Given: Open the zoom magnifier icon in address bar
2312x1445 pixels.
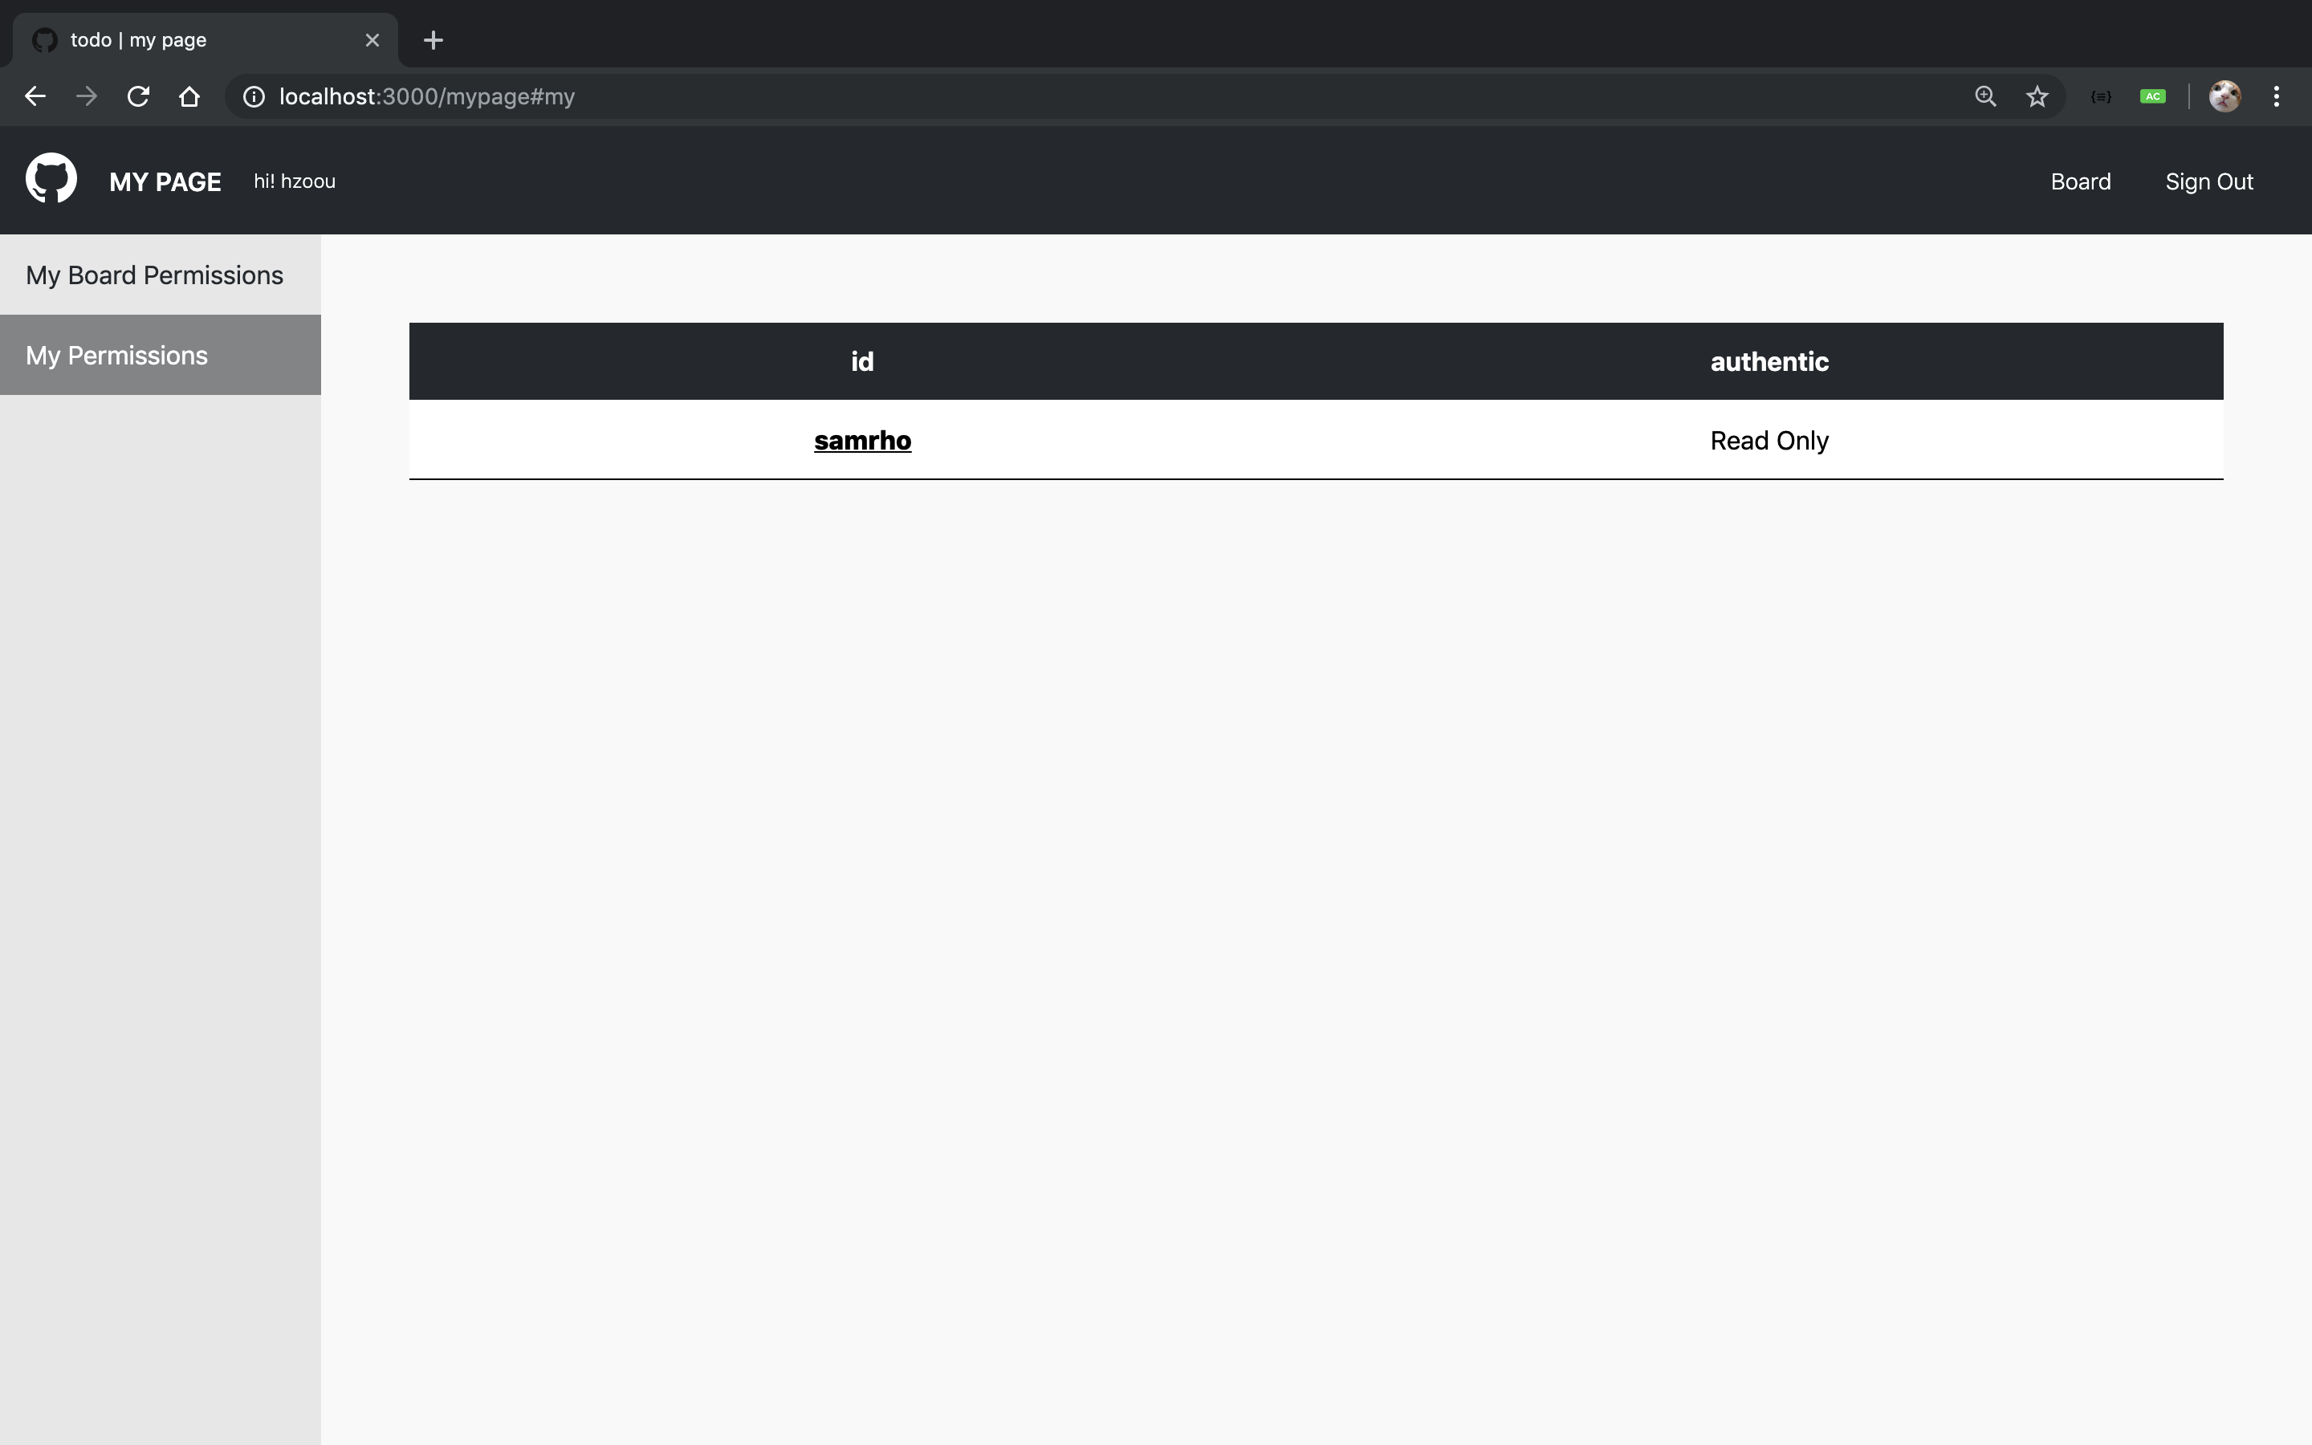Looking at the screenshot, I should (x=1985, y=96).
